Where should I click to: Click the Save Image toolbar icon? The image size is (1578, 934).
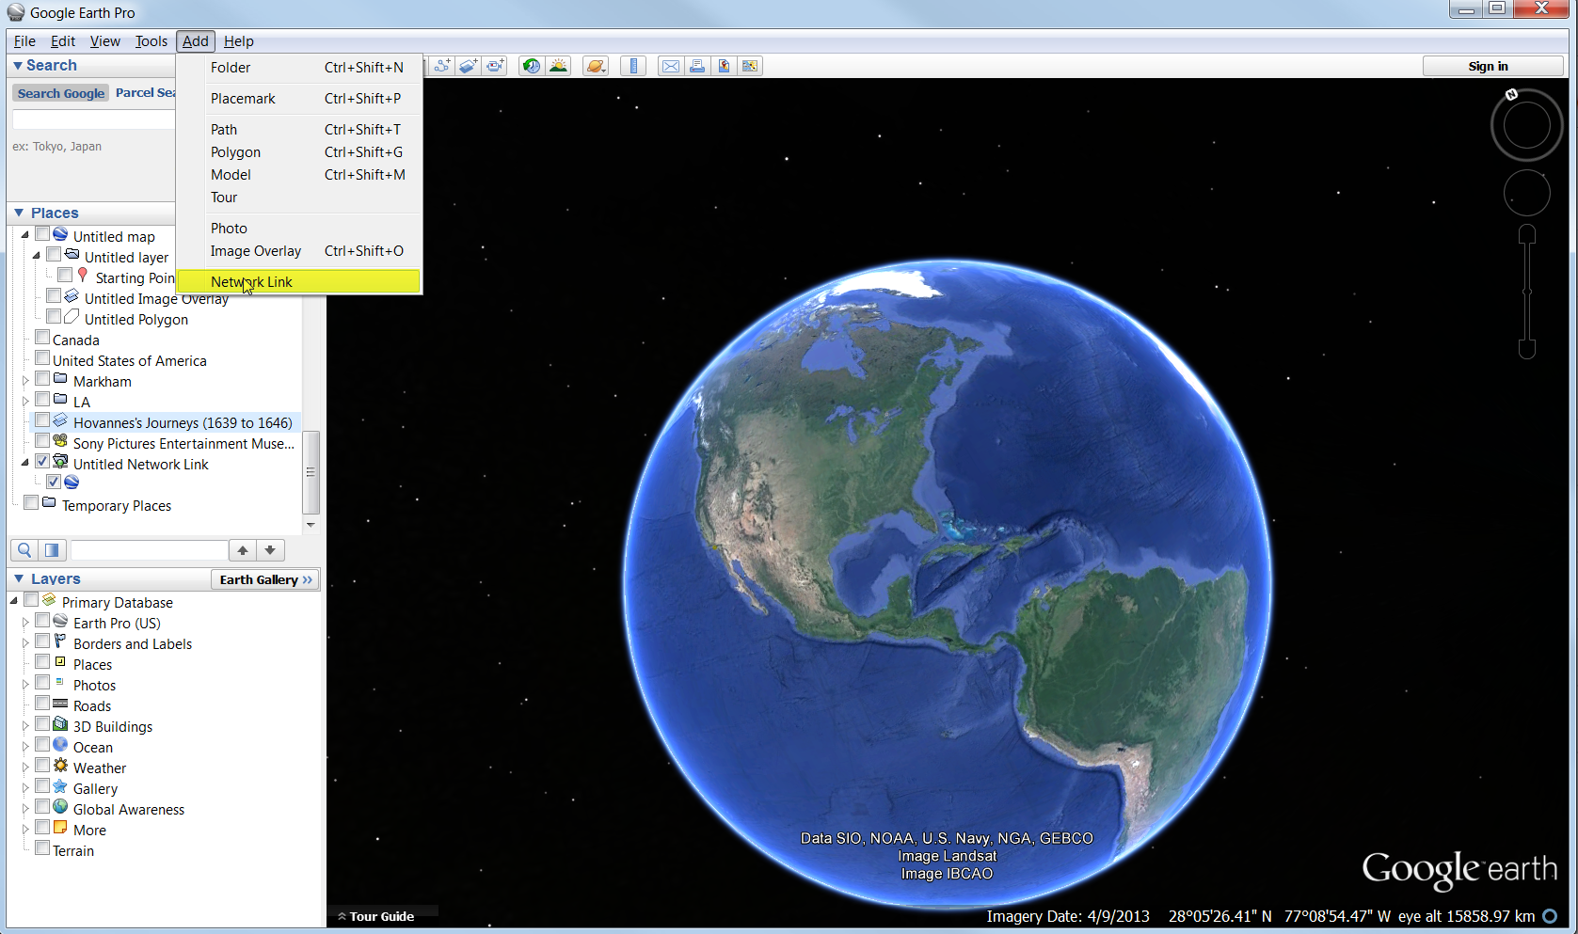point(750,66)
